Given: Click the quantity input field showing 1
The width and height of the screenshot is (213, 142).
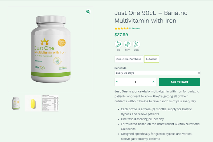Looking at the screenshot, I should click(x=135, y=82).
